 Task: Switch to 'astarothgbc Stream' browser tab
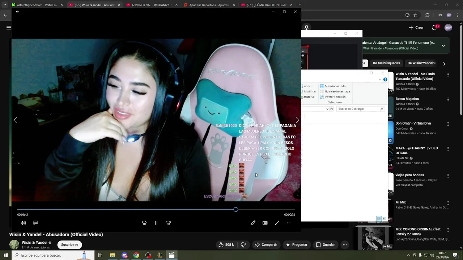click(37, 5)
